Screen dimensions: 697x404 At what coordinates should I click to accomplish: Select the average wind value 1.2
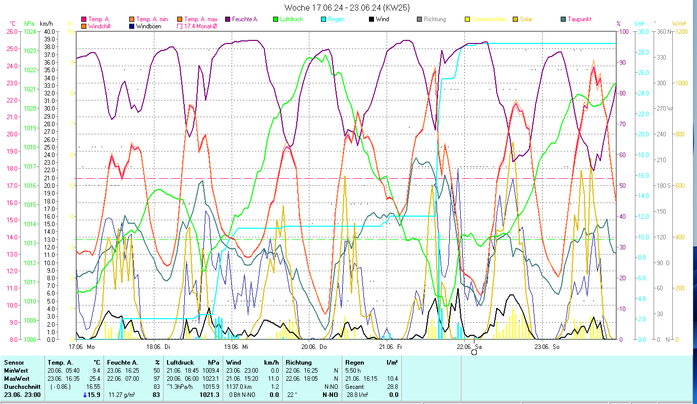pos(275,387)
